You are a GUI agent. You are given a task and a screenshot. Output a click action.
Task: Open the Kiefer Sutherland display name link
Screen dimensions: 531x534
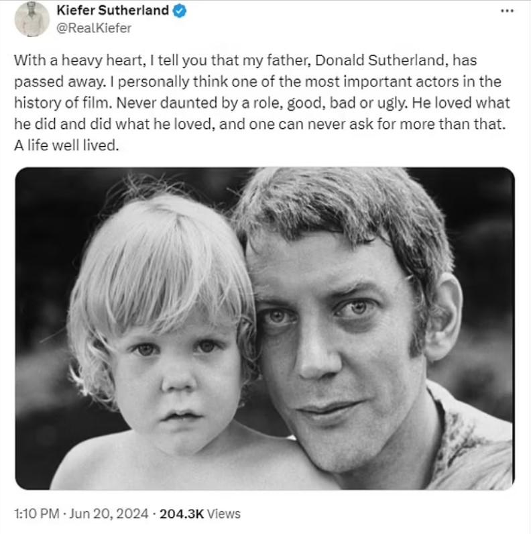(x=113, y=11)
